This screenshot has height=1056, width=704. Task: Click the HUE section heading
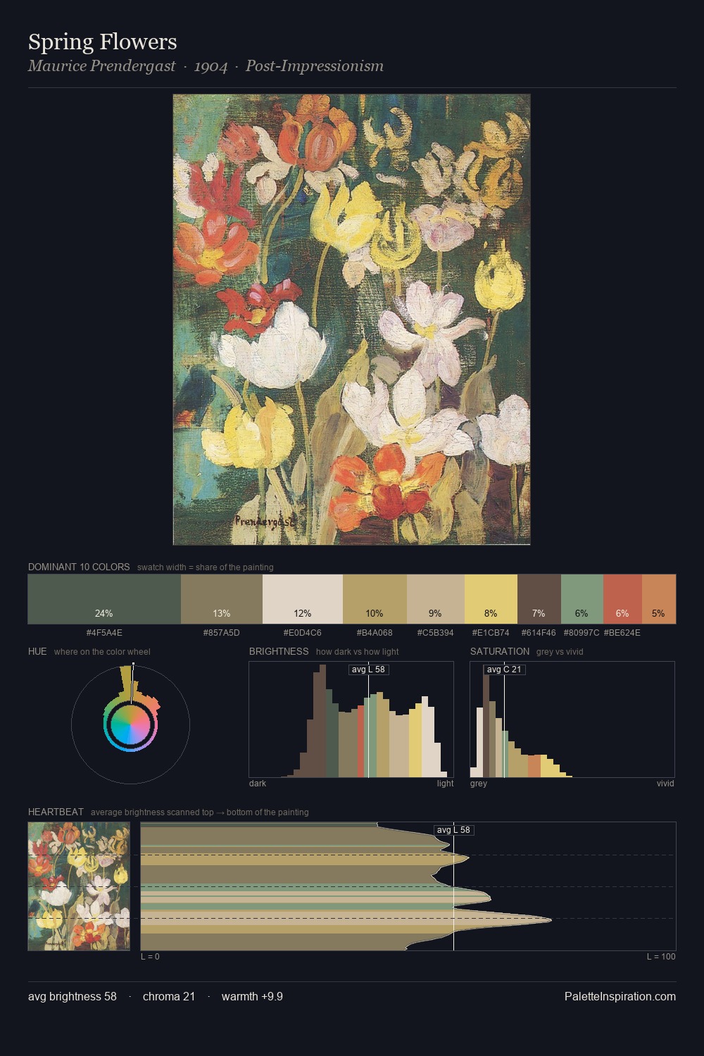click(x=37, y=651)
